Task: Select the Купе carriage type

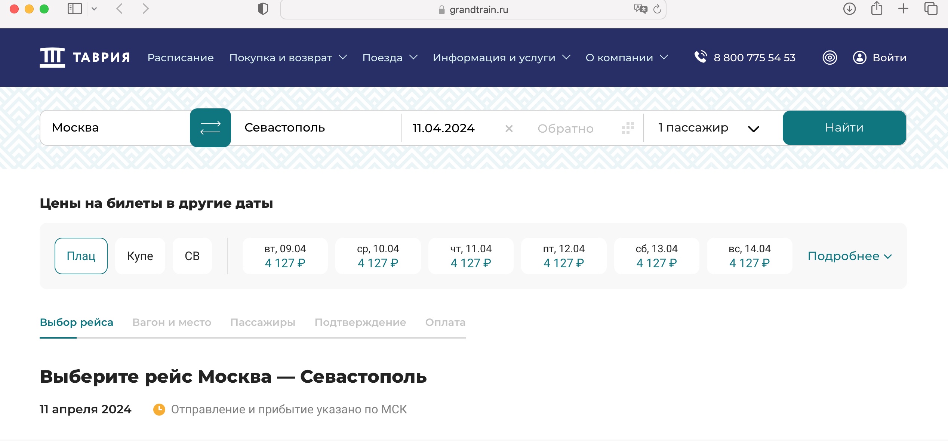Action: click(140, 256)
